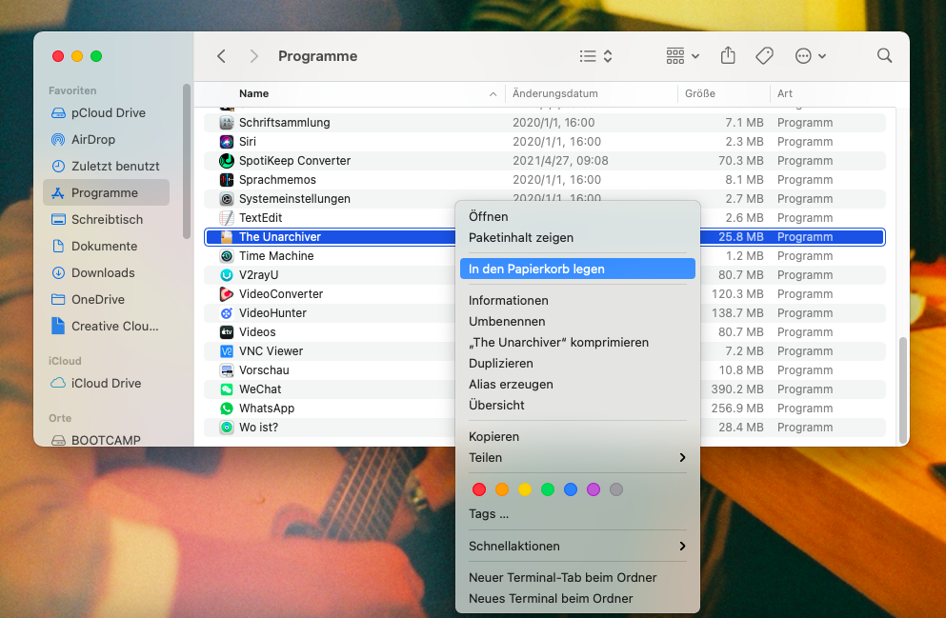
Task: Click the tag icon in toolbar
Action: point(764,56)
